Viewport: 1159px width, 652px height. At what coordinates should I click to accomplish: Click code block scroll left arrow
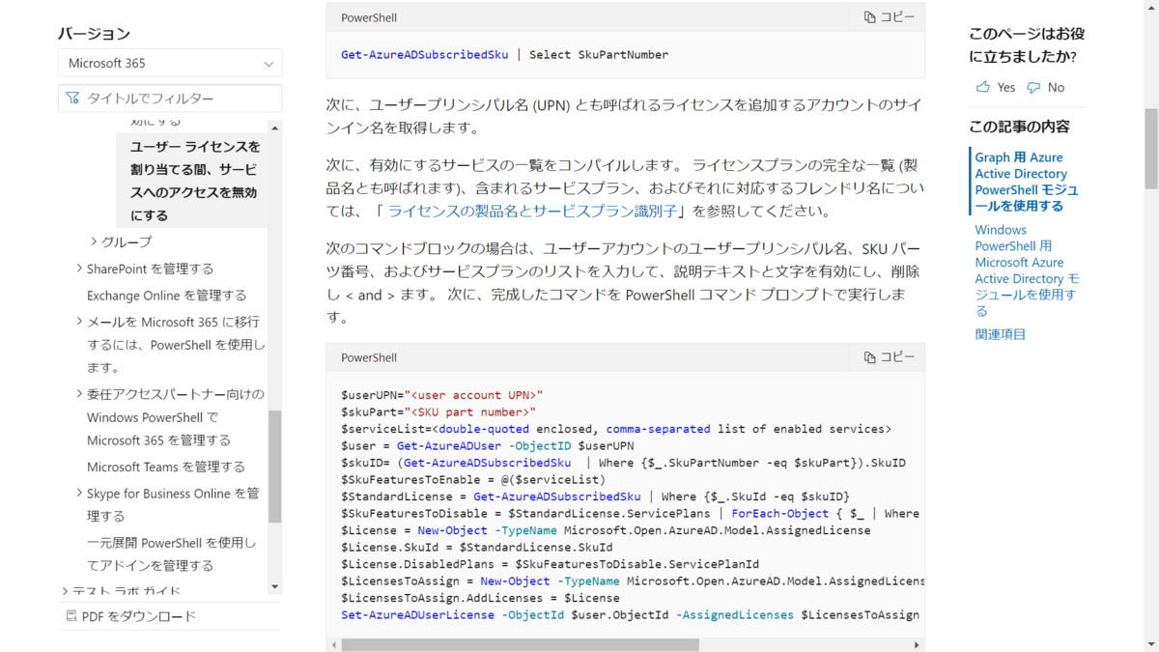(x=334, y=644)
